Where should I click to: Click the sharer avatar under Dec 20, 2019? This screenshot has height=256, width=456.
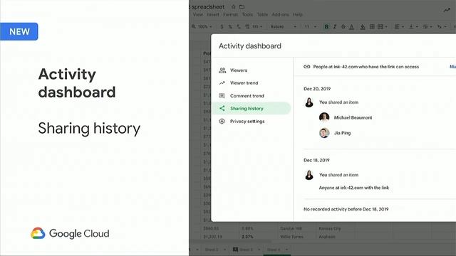pyautogui.click(x=309, y=102)
